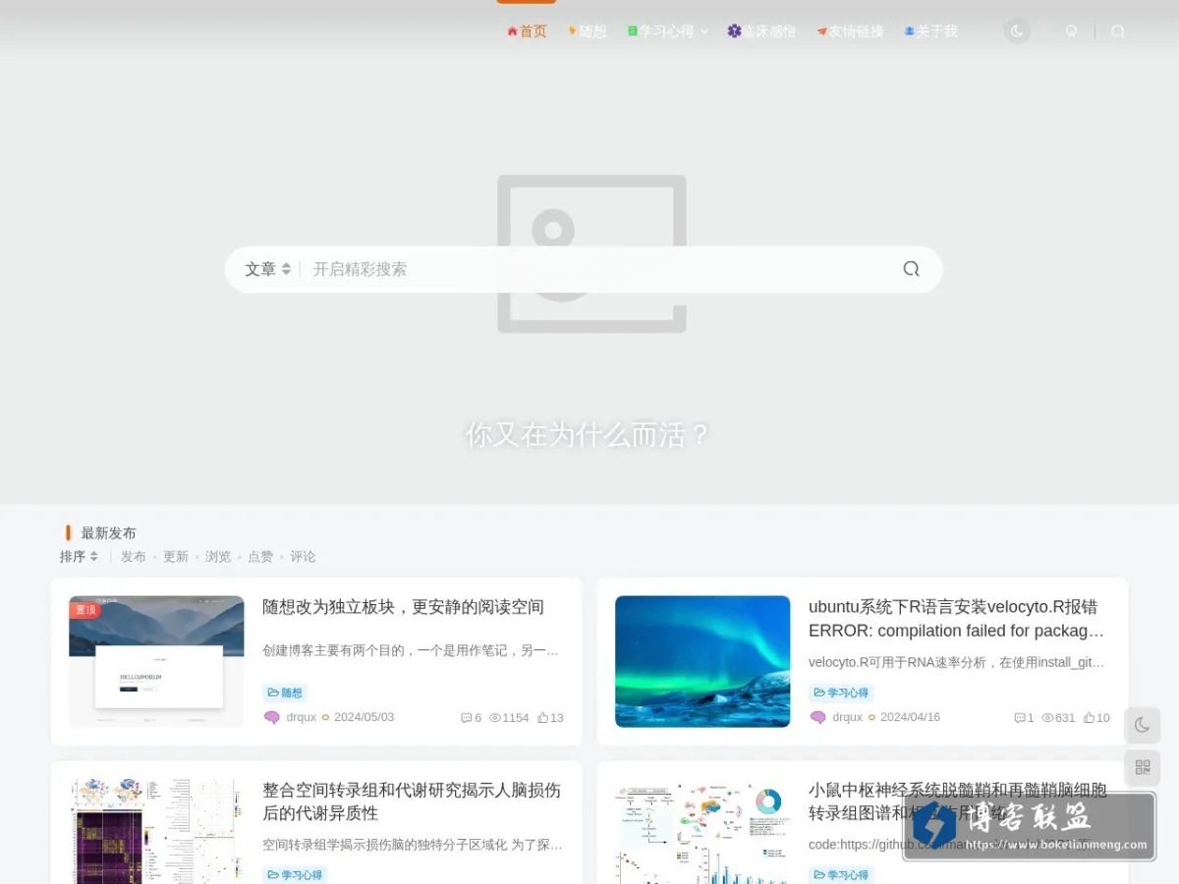Toggle night mode with the floating moon button
Screen dimensions: 1179x884
[x=1142, y=725]
